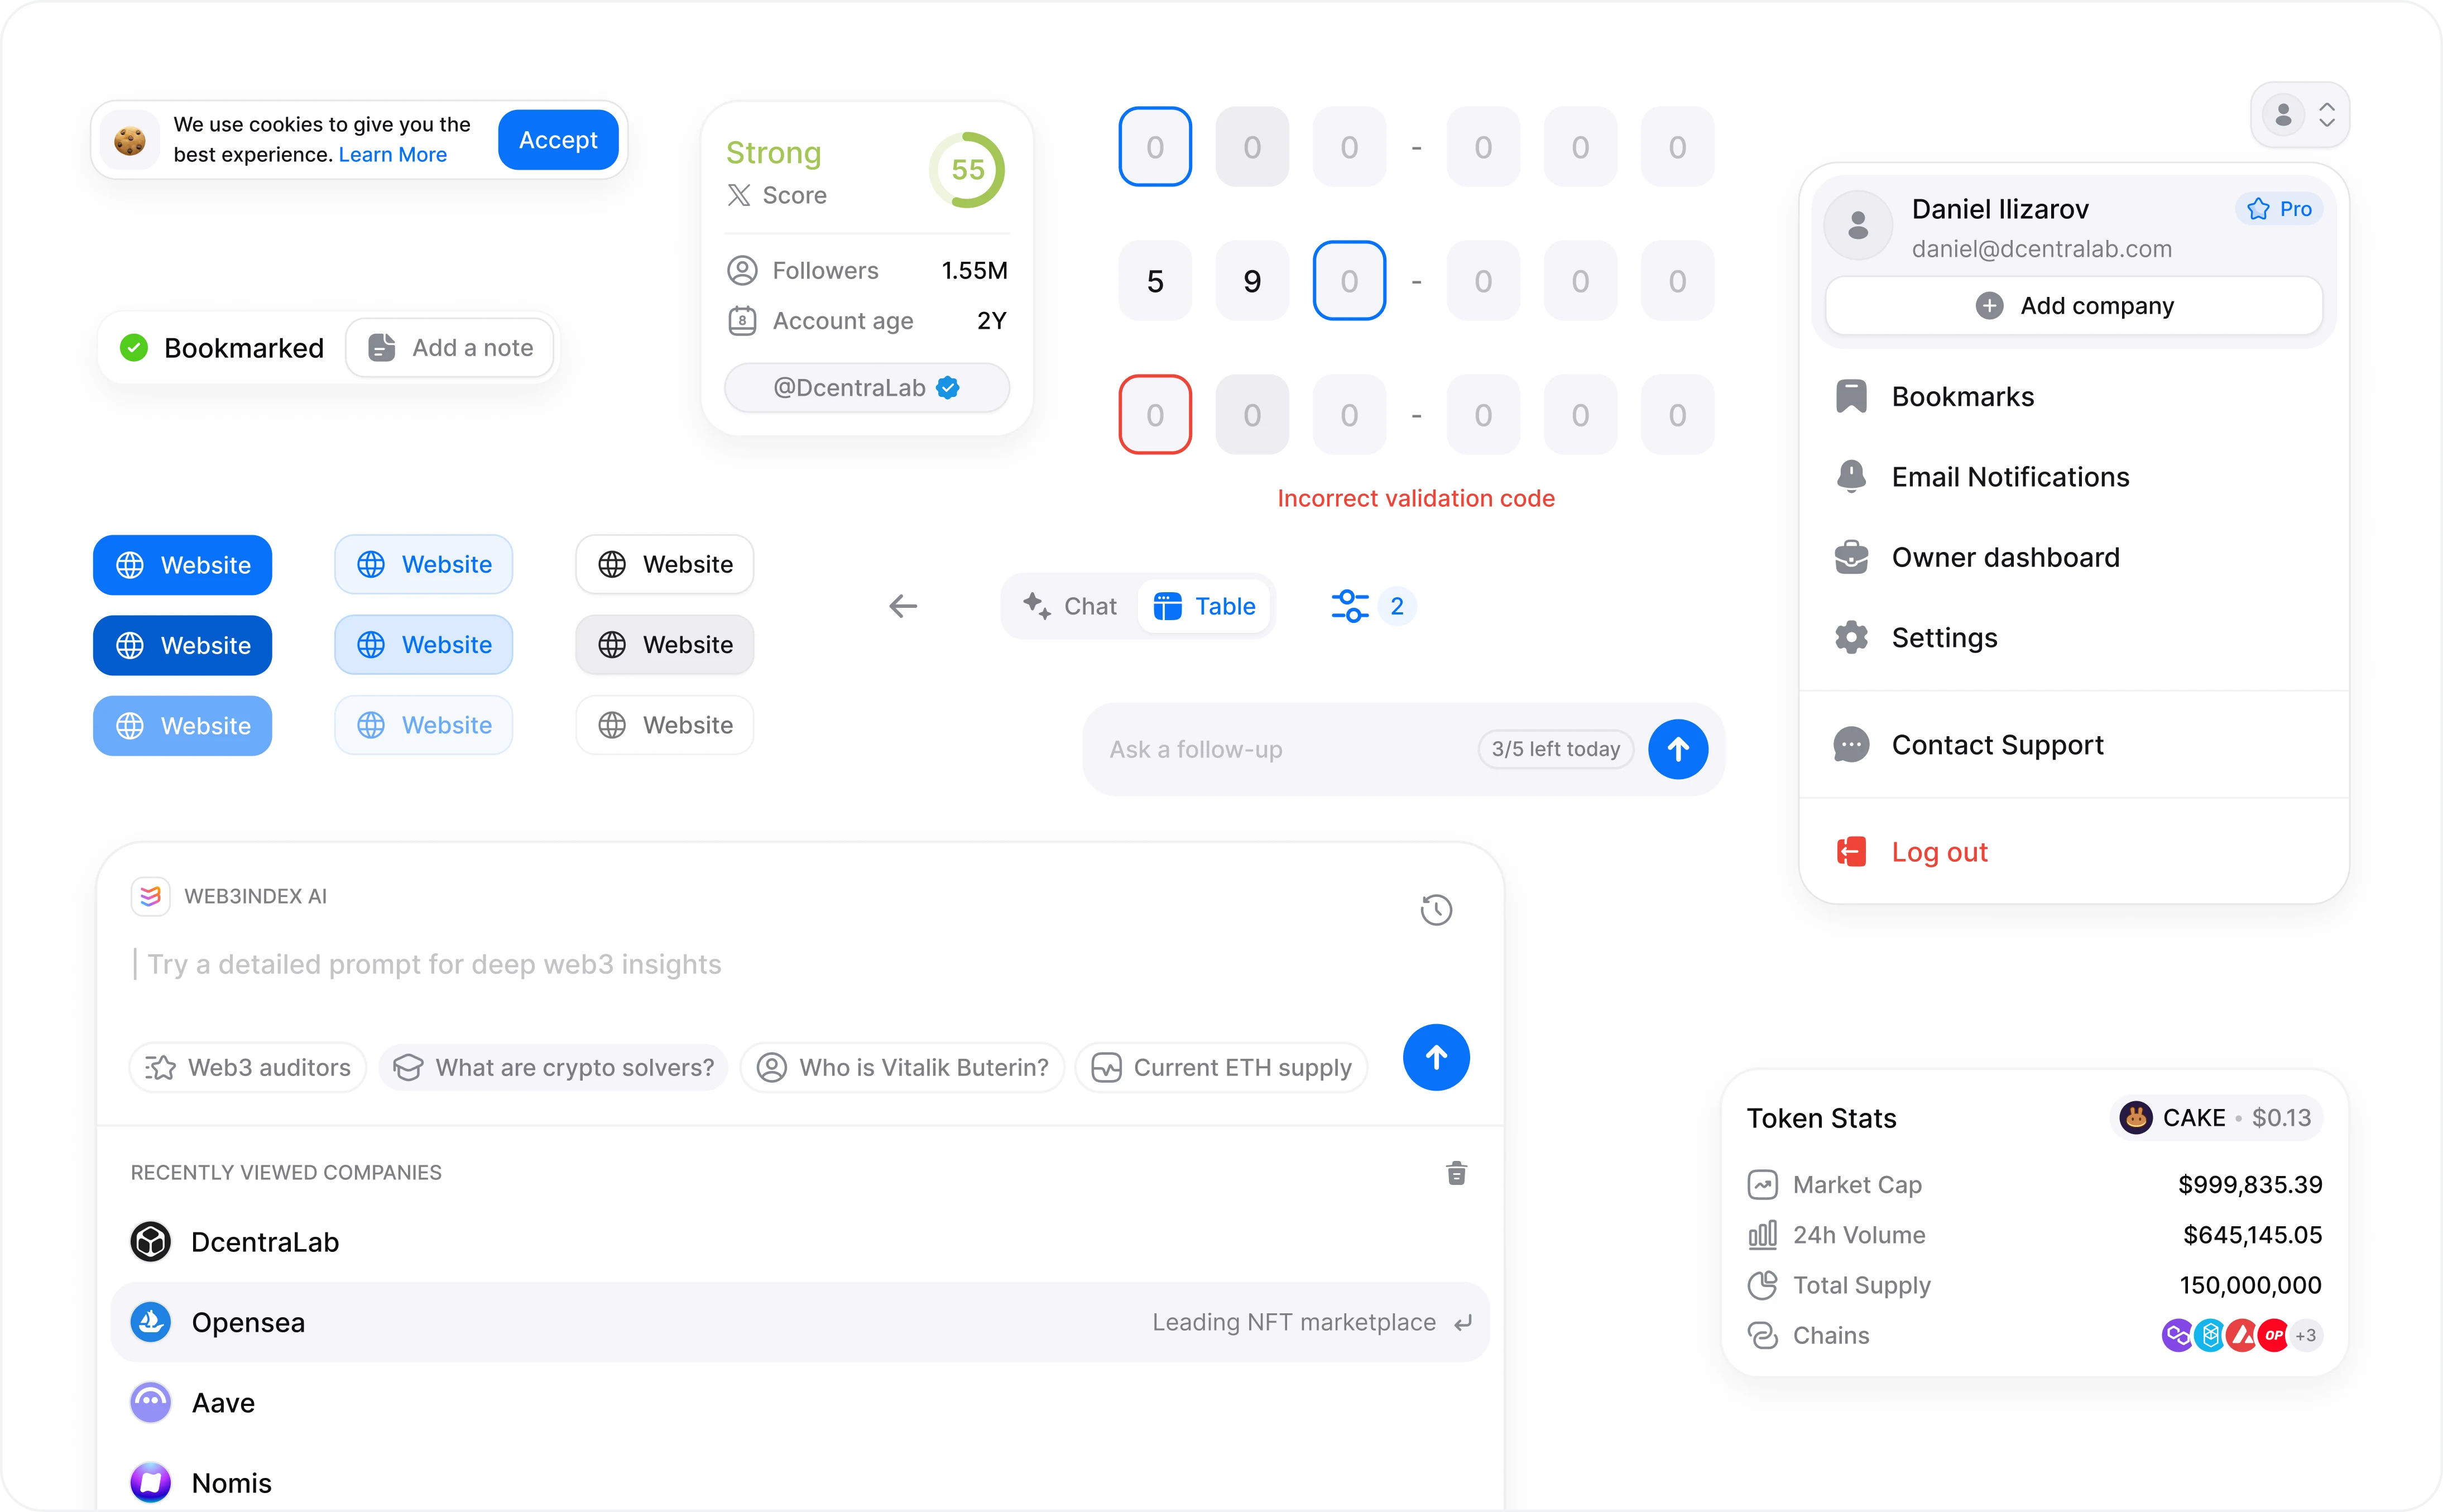Click Daniel Ilizarov's avatar
Image resolution: width=2443 pixels, height=1512 pixels.
[1858, 225]
